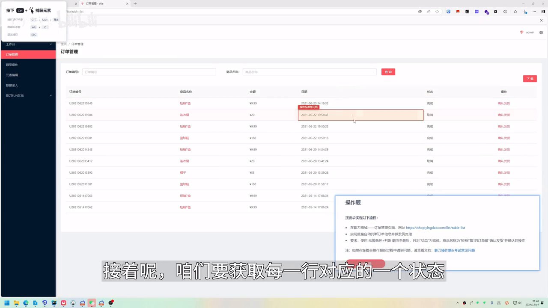
Task: Click the taskbar clock showing 21:48
Action: [x=533, y=303]
